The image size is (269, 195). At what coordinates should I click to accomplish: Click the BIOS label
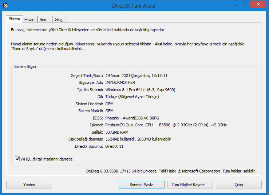tap(98, 118)
